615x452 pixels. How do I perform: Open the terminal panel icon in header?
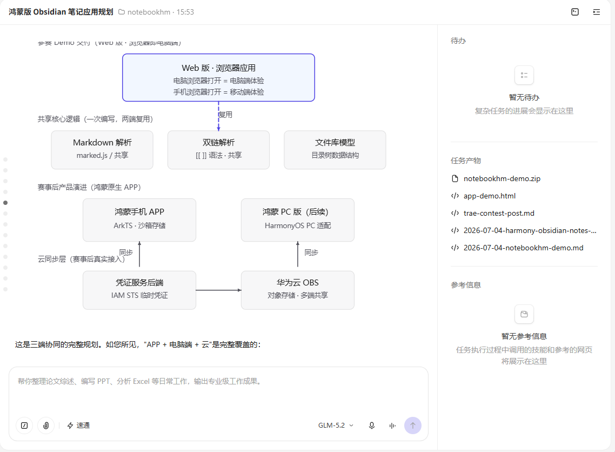pyautogui.click(x=574, y=12)
